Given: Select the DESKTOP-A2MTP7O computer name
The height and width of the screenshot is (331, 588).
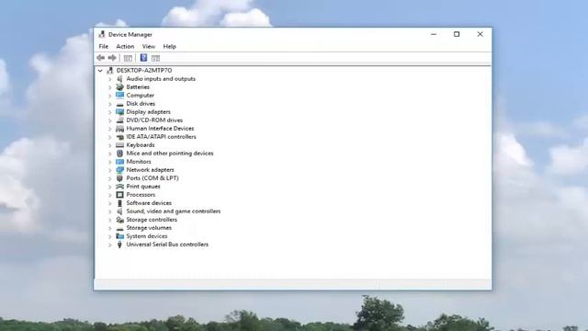Looking at the screenshot, I should coord(144,71).
